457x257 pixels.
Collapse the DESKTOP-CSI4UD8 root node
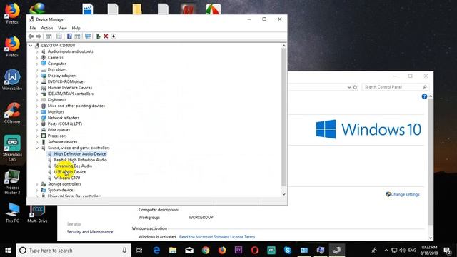(31, 46)
